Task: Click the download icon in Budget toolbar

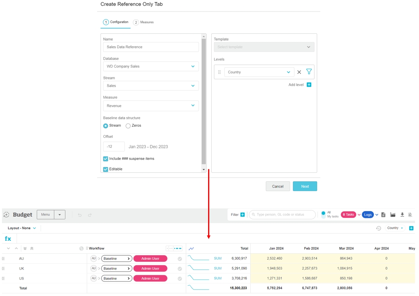Action: [402, 215]
